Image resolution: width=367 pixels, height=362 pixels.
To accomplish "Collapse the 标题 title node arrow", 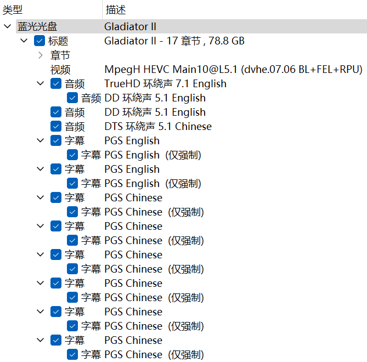I will 24,41.
